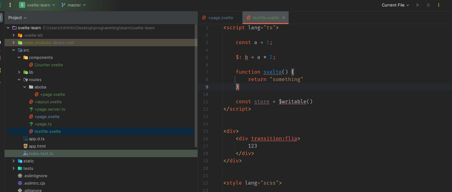452x192 pixels.
Task: Click line number 15 in the gutter
Action: 206,131
